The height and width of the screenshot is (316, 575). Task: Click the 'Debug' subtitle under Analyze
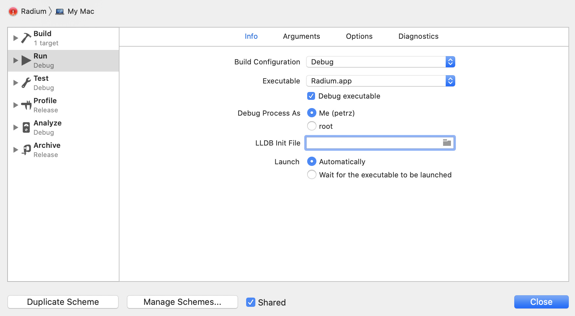point(44,133)
